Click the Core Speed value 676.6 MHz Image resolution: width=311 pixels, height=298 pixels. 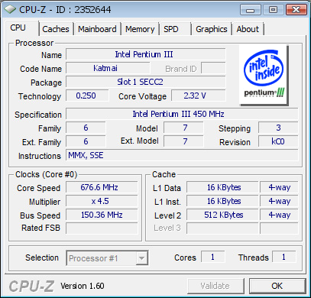point(102,187)
